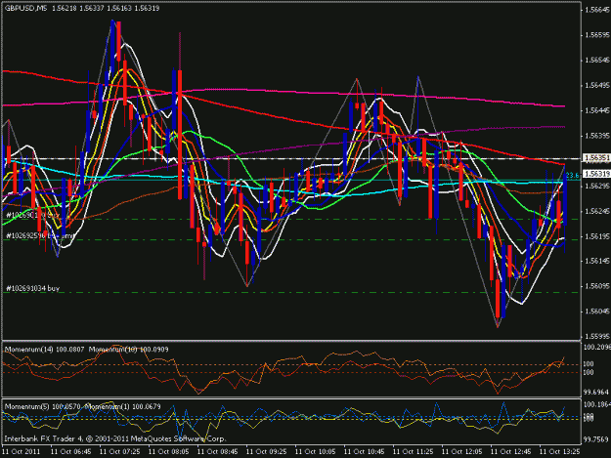611x458 pixels.
Task: Click the 1.55995 price axis label
Action: click(597, 337)
